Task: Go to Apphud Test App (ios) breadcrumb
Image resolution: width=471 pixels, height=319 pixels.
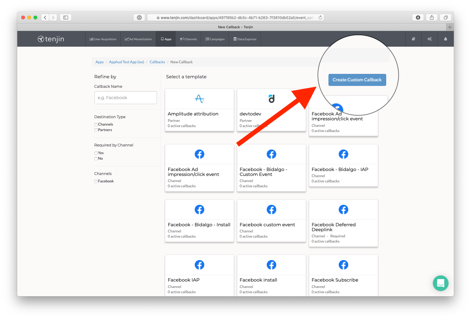Action: click(x=126, y=62)
